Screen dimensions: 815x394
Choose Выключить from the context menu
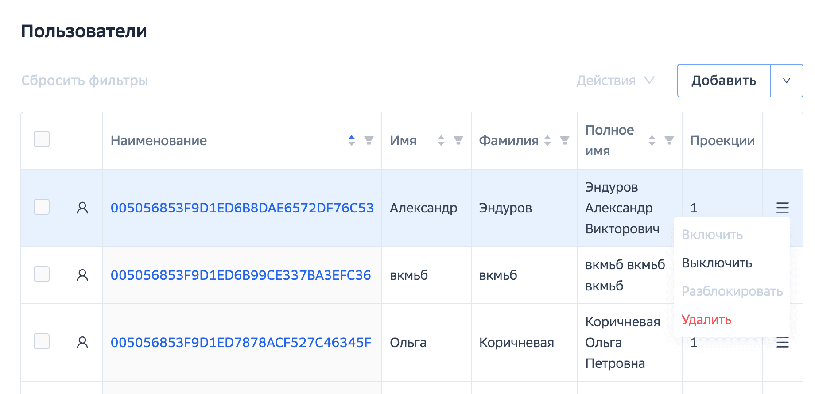717,263
